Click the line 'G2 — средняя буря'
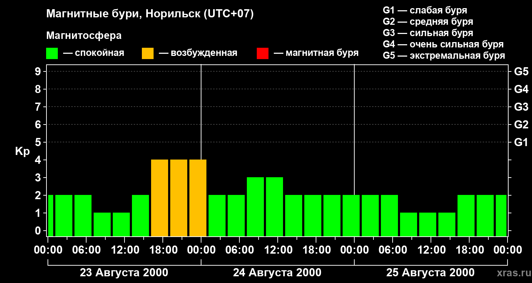Screen dimensions: 532x283 [x=428, y=22]
